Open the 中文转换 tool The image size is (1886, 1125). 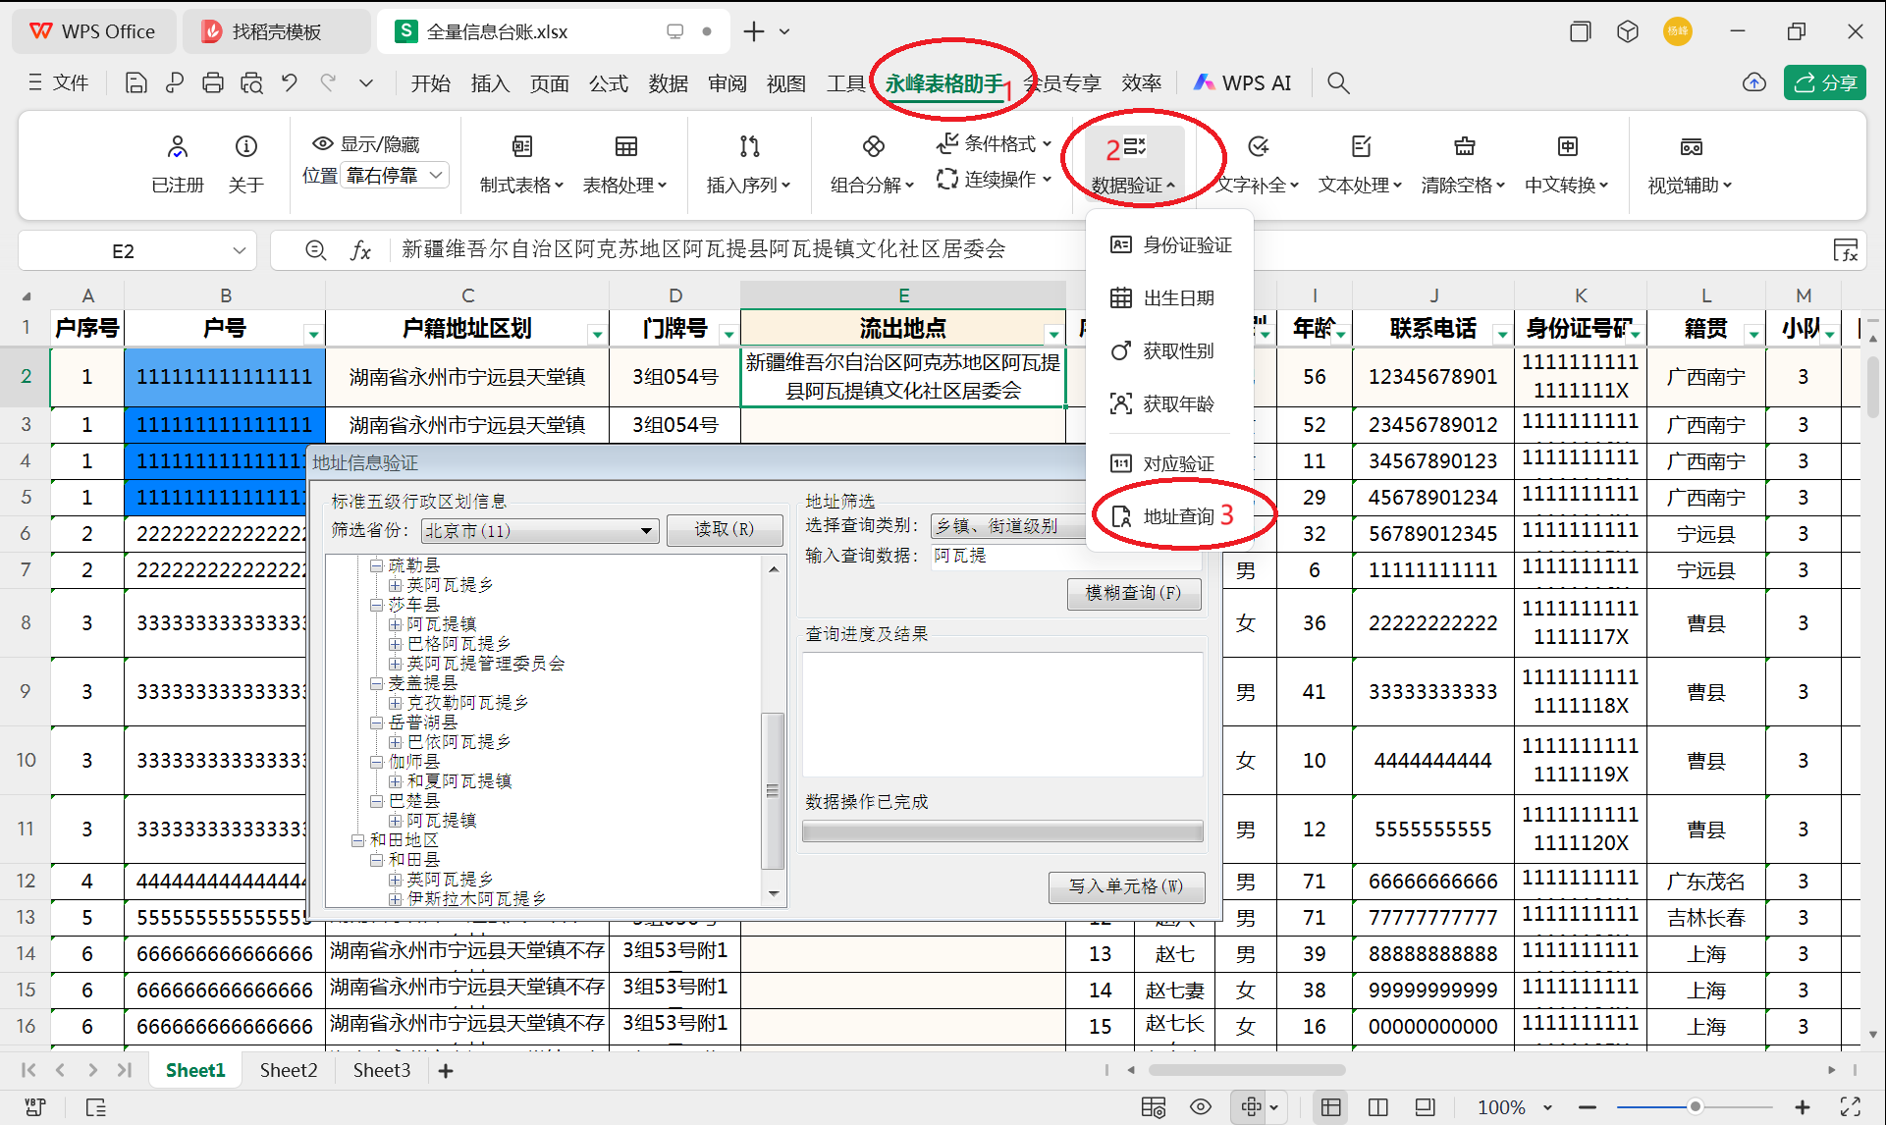[1567, 164]
